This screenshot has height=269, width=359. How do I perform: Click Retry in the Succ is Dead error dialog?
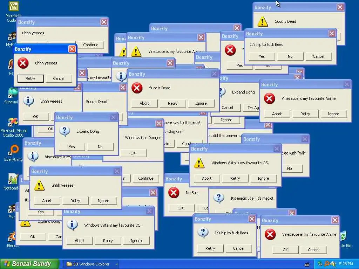pos(172,103)
